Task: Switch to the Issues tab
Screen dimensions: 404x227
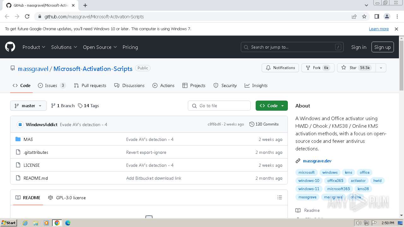Action: click(52, 85)
